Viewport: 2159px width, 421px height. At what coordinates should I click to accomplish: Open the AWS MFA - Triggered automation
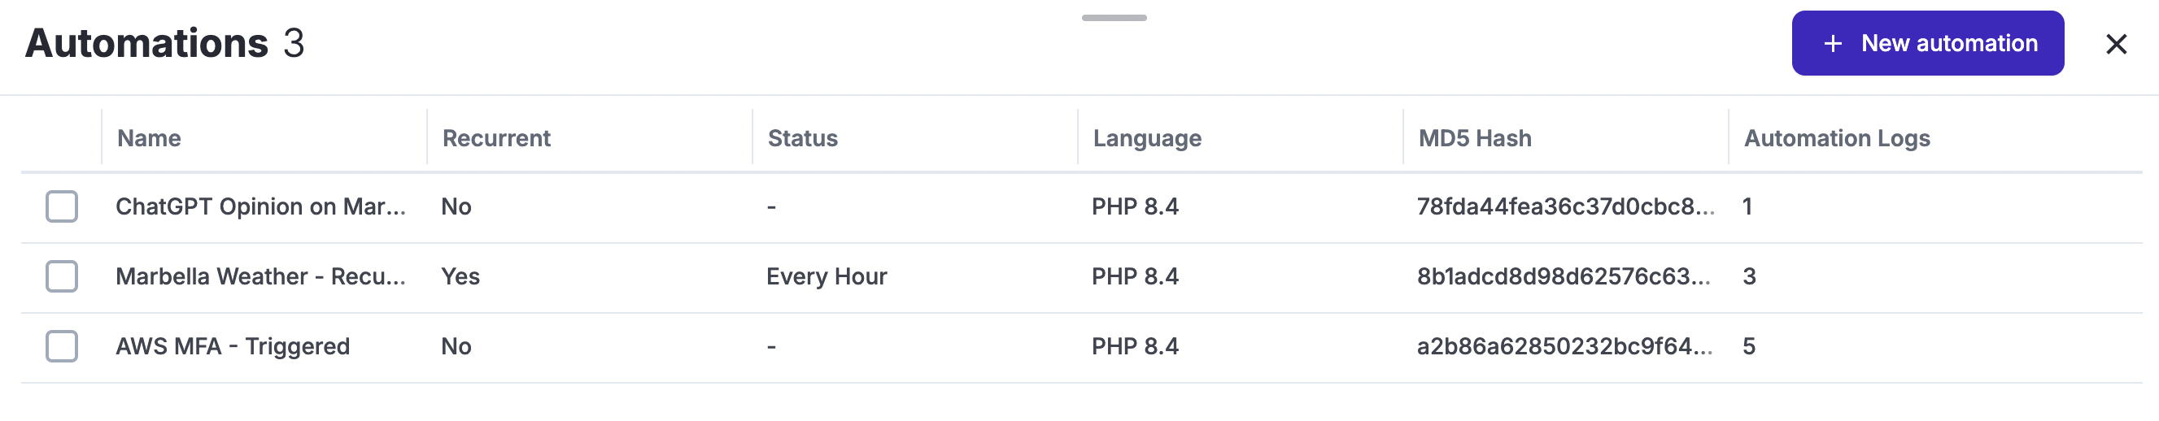tap(233, 346)
